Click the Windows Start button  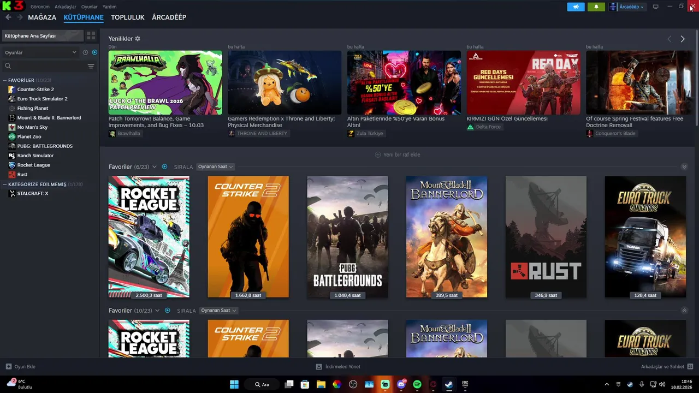pyautogui.click(x=234, y=384)
